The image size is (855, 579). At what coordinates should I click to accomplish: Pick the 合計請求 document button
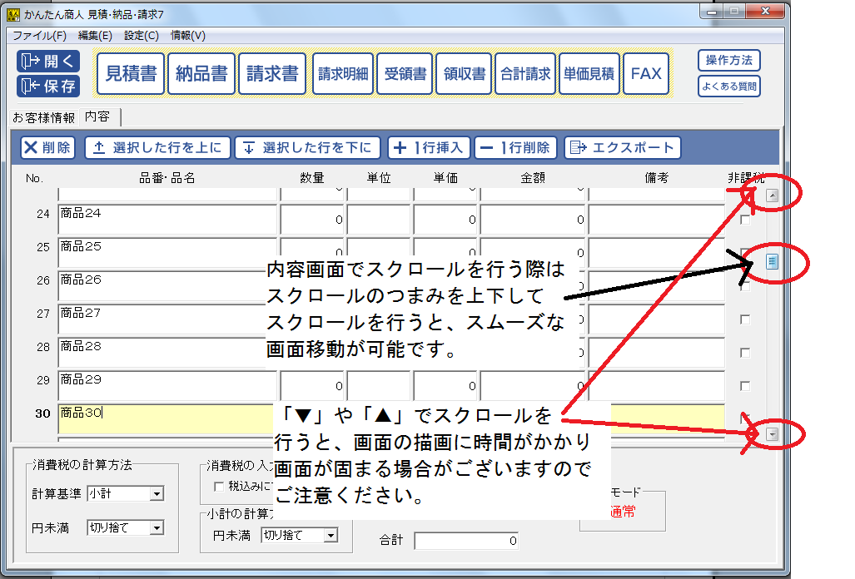coord(525,73)
